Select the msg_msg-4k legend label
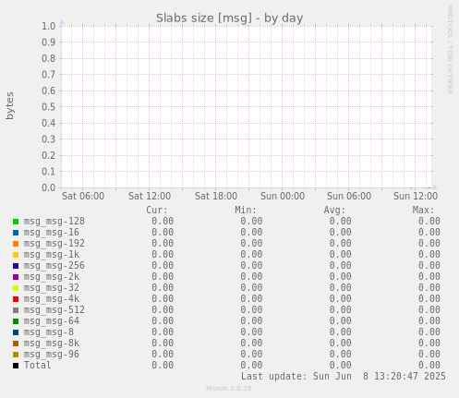This screenshot has width=459, height=398. coord(52,299)
